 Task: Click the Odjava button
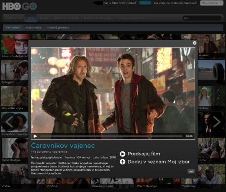(x=145, y=3)
